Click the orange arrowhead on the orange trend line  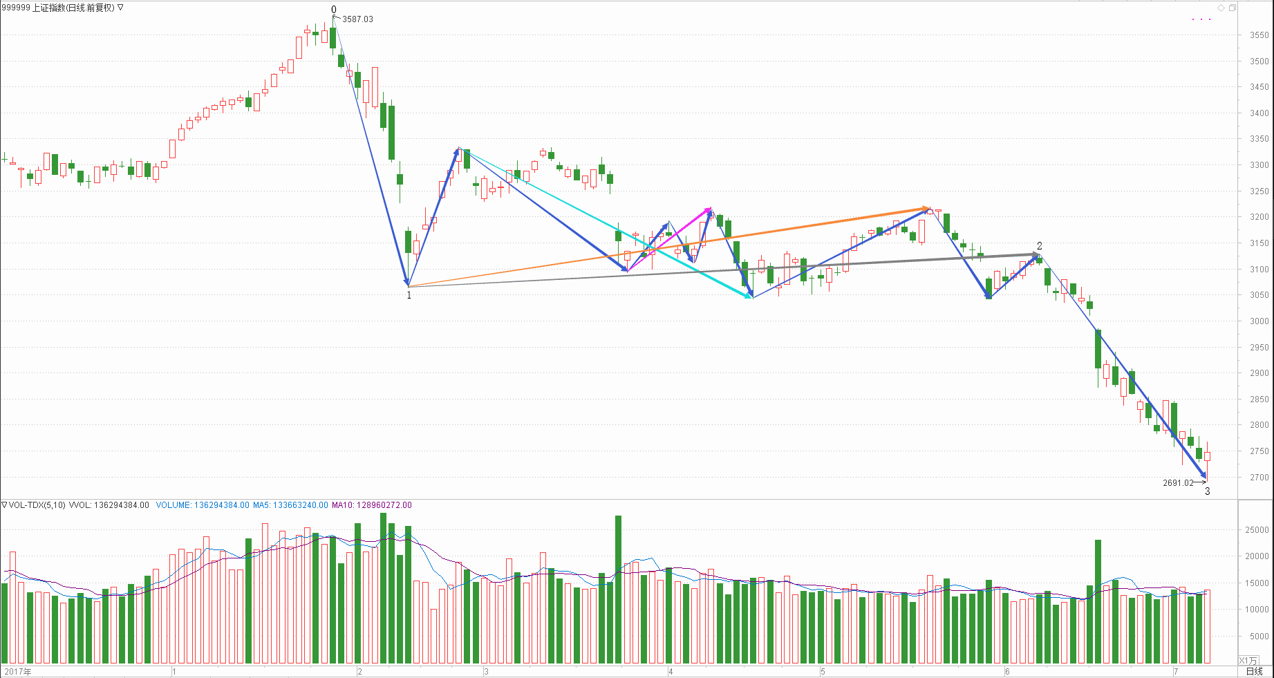click(x=925, y=208)
